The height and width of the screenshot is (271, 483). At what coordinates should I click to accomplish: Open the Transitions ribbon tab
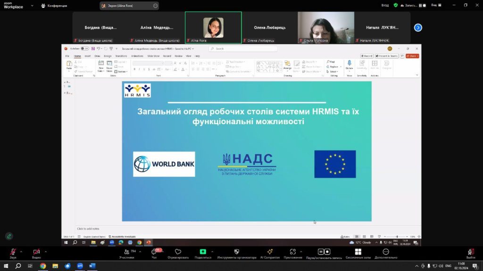click(x=121, y=56)
